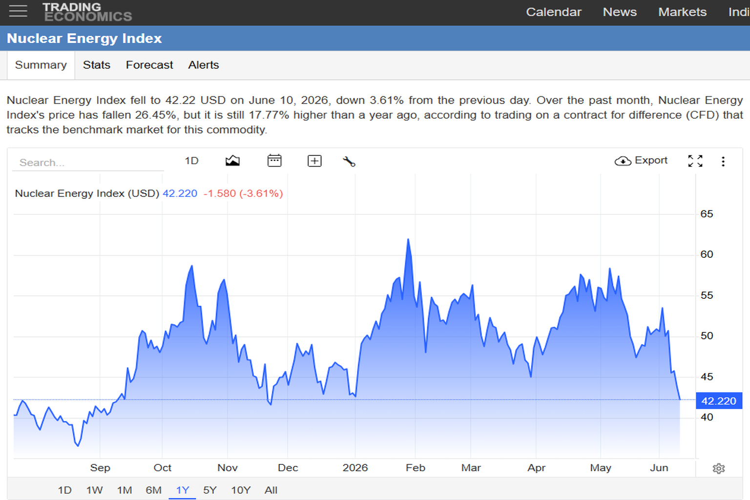Select the 10Y time range
The image size is (750, 500).
(241, 490)
